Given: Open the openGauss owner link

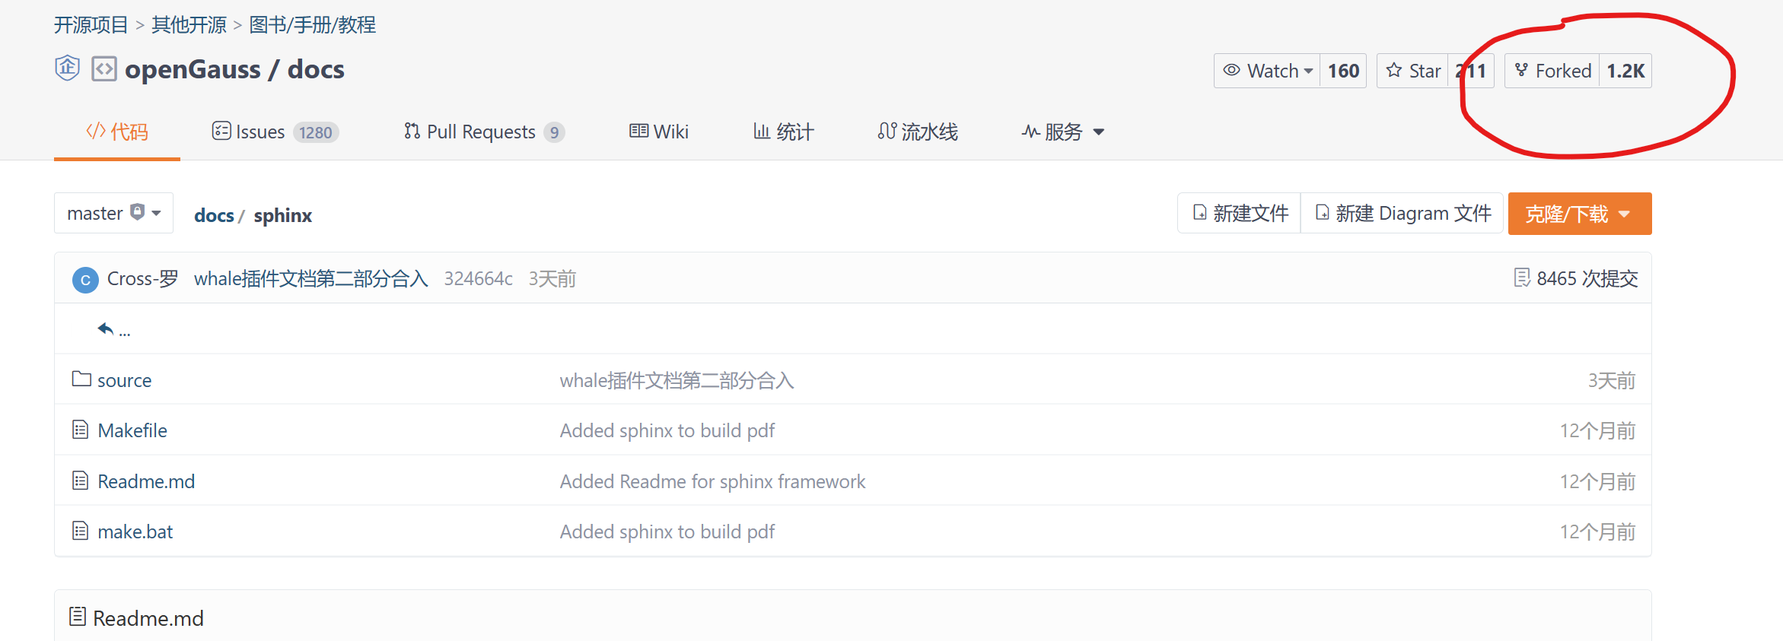Looking at the screenshot, I should 193,69.
